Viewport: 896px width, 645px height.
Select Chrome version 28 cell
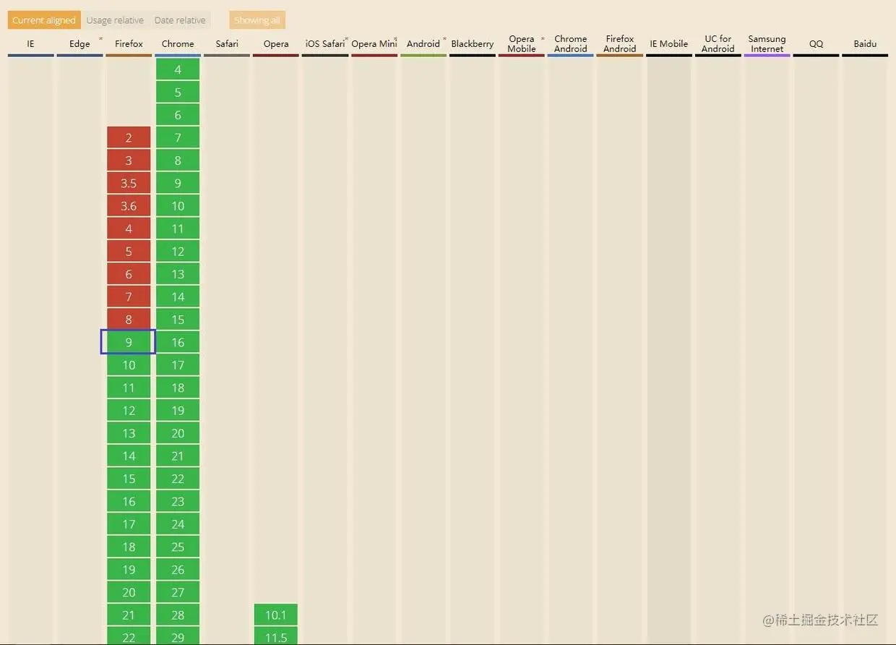pyautogui.click(x=178, y=615)
